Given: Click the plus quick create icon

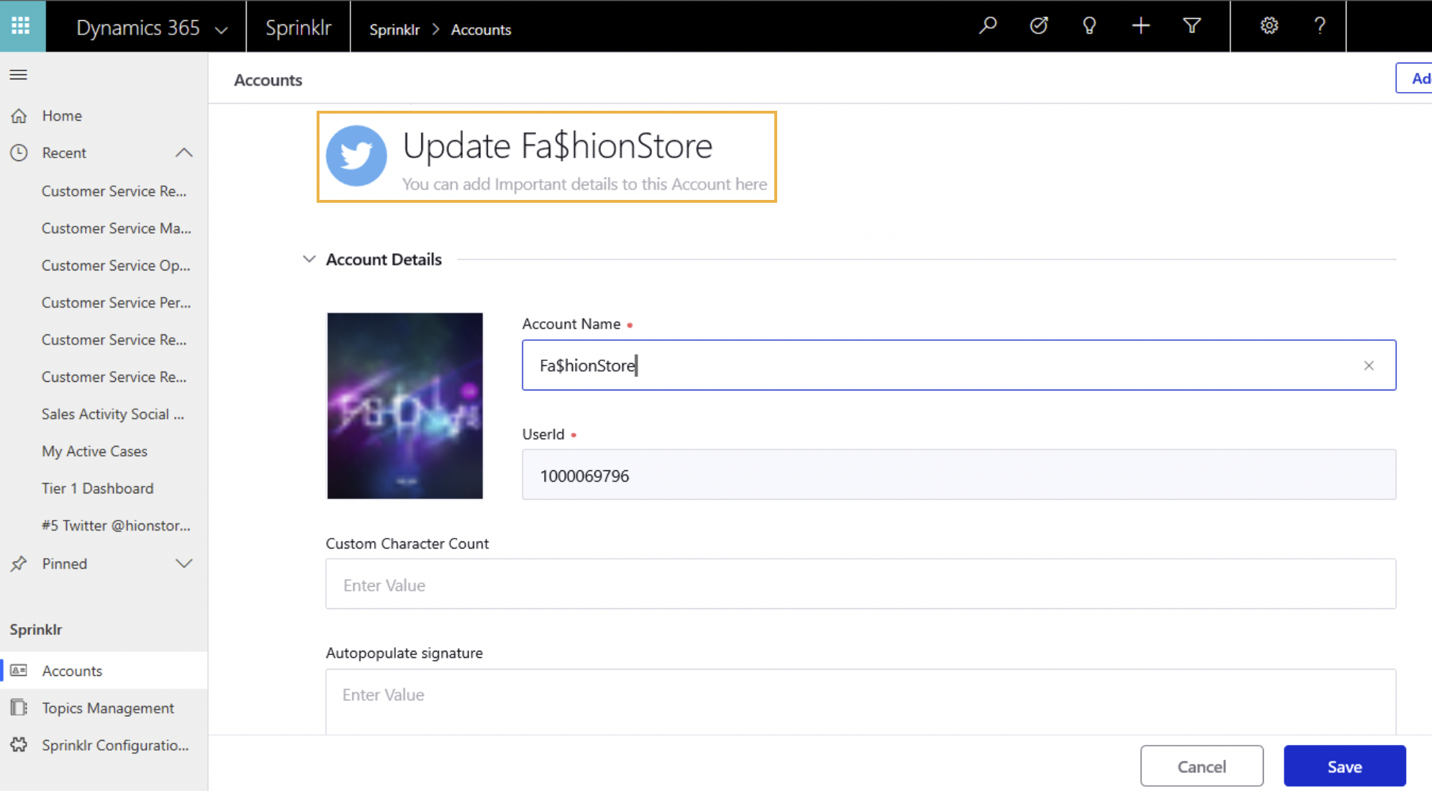Looking at the screenshot, I should (x=1141, y=26).
